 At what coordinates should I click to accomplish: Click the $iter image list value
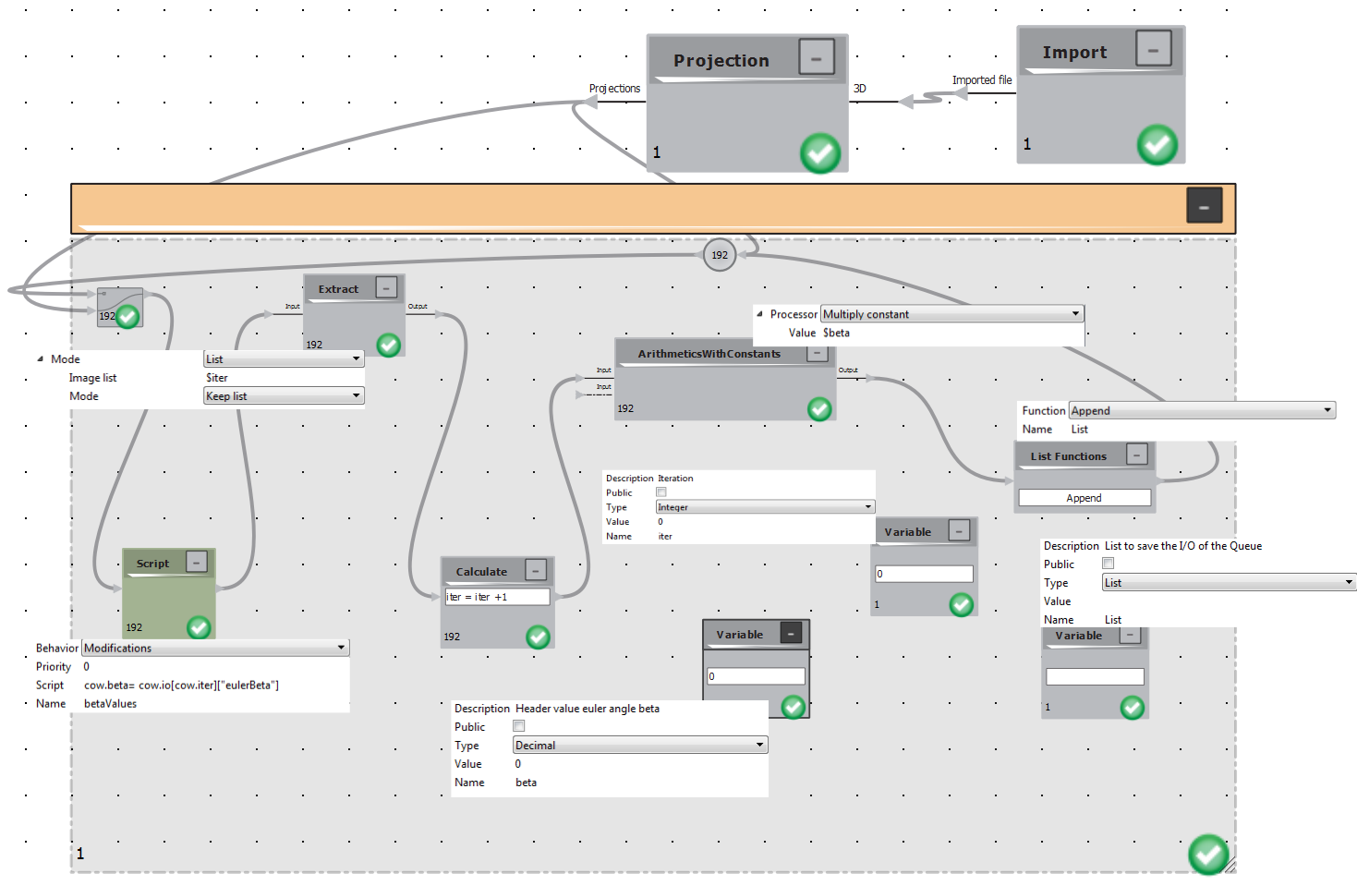[217, 377]
